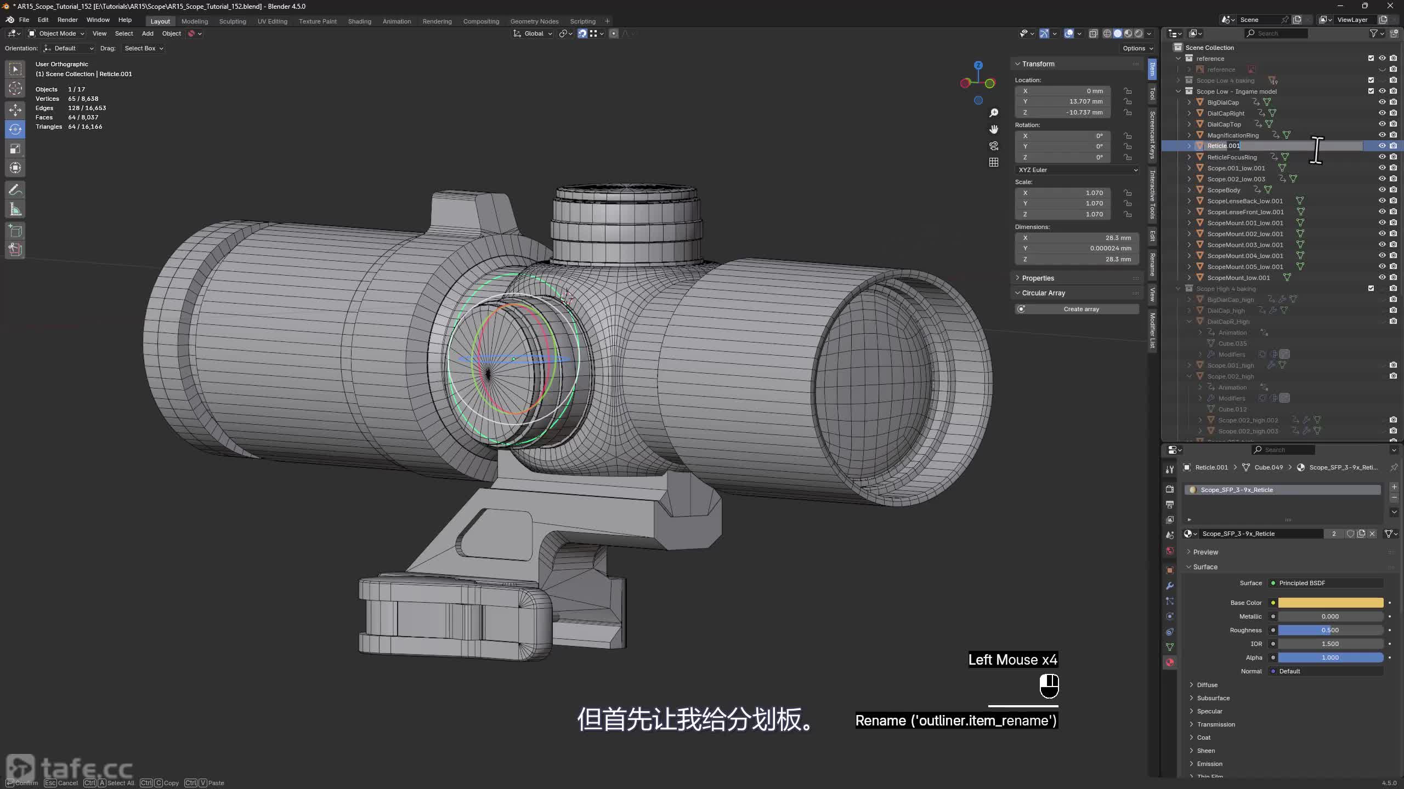This screenshot has width=1404, height=789.
Task: Select ScopeMount_low.001 in outliner
Action: click(1238, 278)
